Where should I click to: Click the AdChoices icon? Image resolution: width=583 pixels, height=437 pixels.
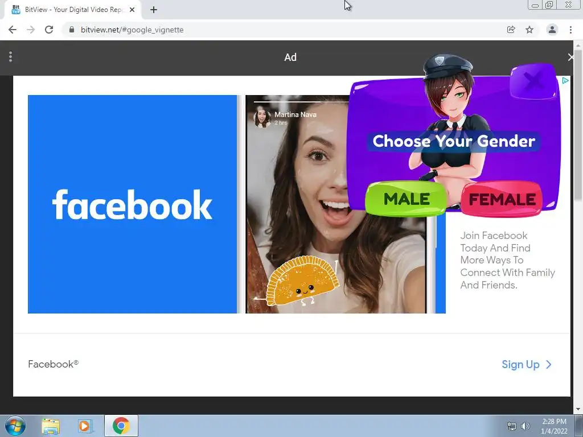pos(565,81)
